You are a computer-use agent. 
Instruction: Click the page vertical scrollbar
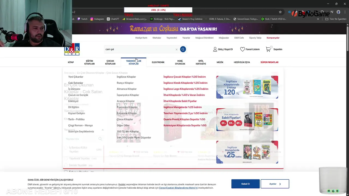pos(347,38)
